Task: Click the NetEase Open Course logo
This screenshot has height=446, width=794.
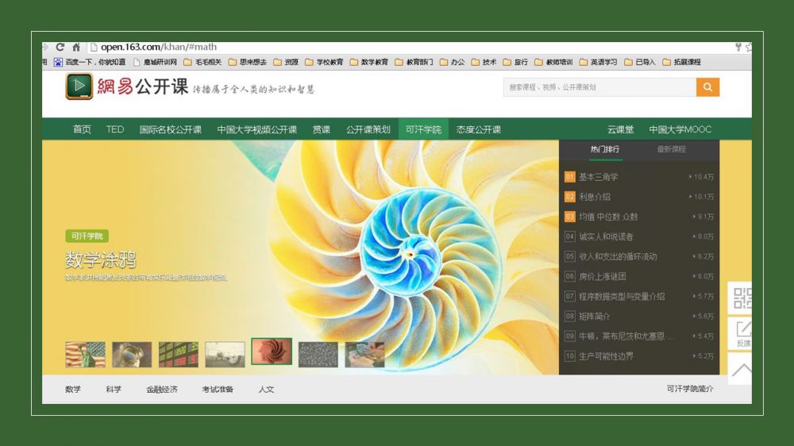Action: click(127, 87)
